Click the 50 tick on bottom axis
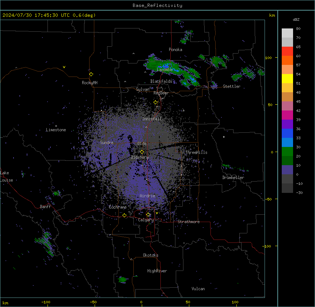 click(188, 302)
